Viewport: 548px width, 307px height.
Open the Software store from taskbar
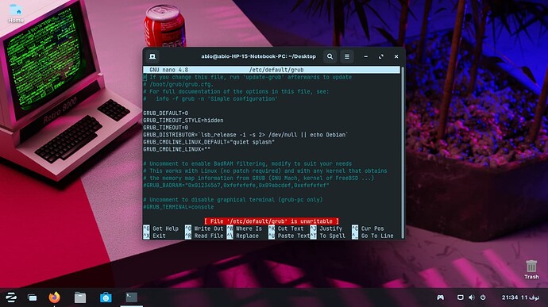(x=106, y=297)
